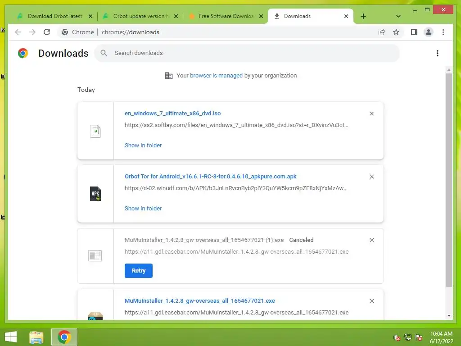This screenshot has height=346, width=461.
Task: Open the Windows Start button
Action: pyautogui.click(x=11, y=337)
